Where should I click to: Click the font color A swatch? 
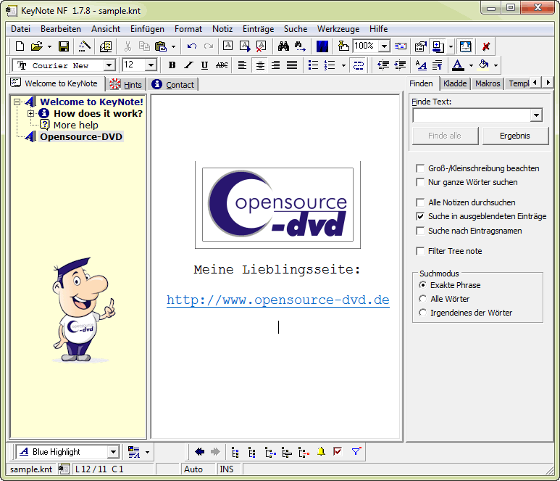[x=458, y=65]
